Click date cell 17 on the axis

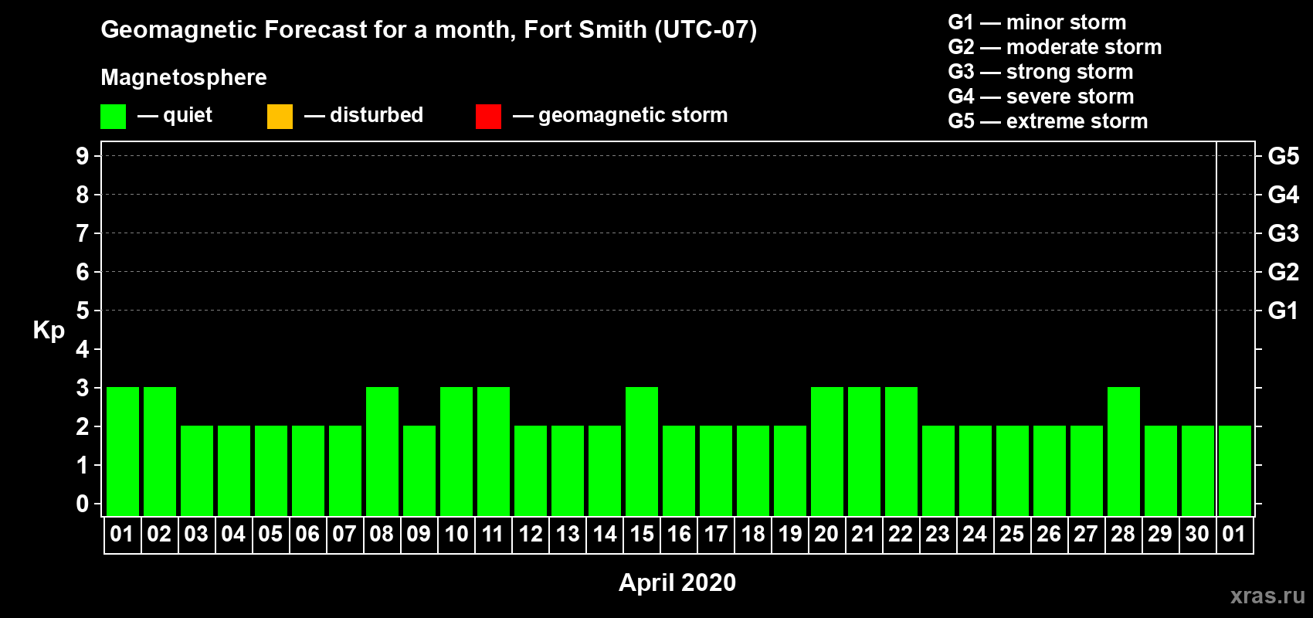tap(716, 535)
